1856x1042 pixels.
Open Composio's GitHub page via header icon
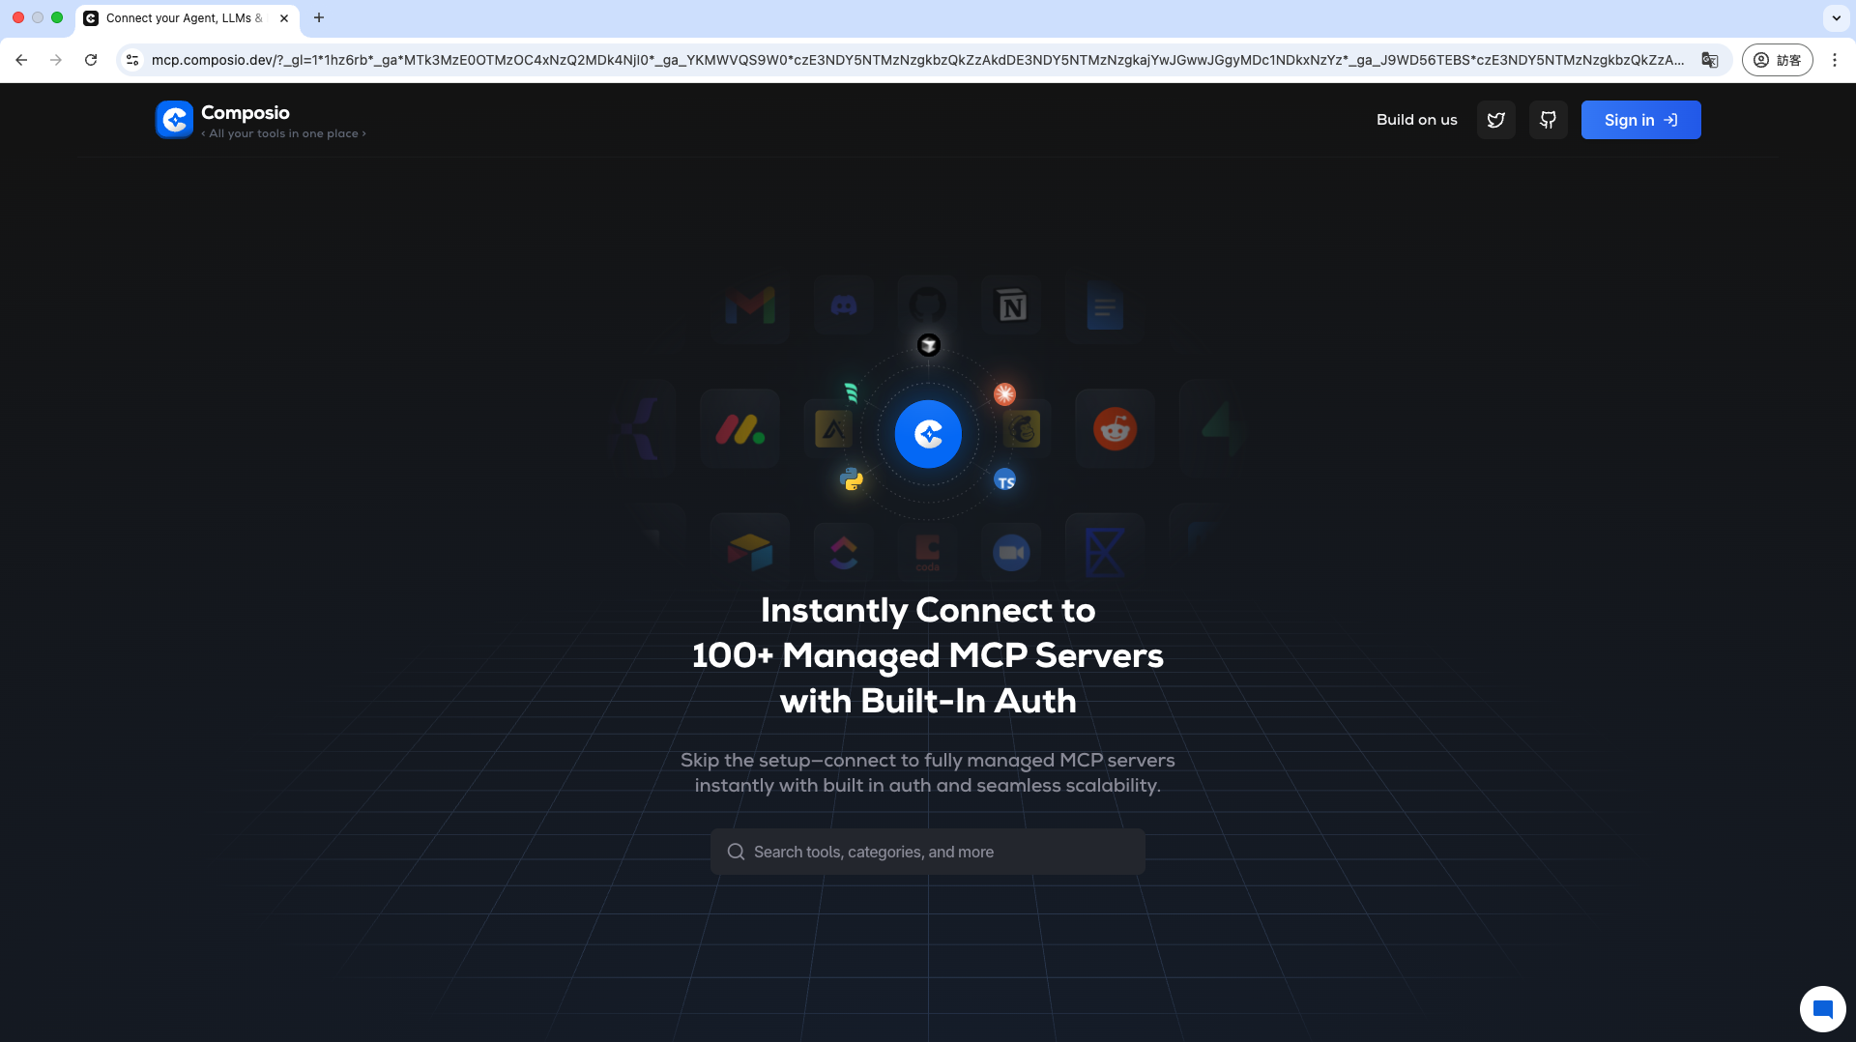click(1548, 120)
